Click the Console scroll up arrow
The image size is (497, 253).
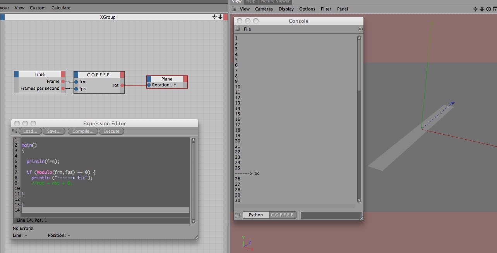359,38
